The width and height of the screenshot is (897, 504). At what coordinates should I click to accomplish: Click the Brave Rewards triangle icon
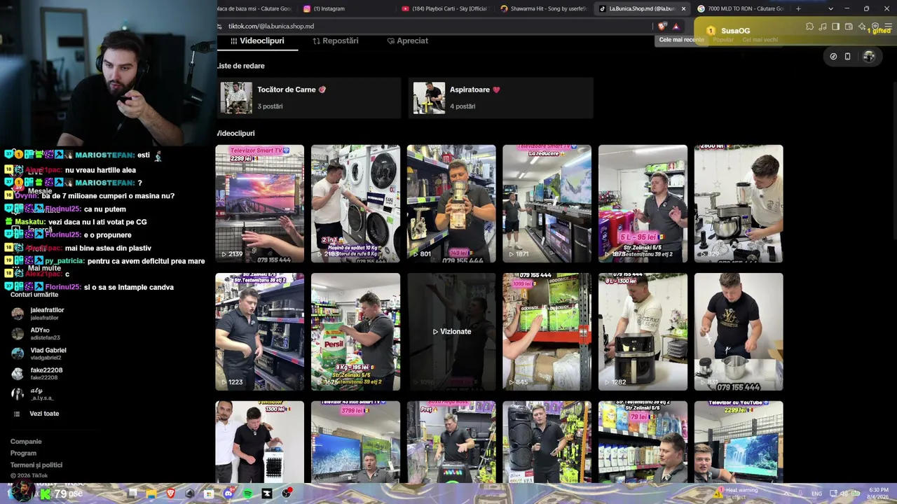676,26
